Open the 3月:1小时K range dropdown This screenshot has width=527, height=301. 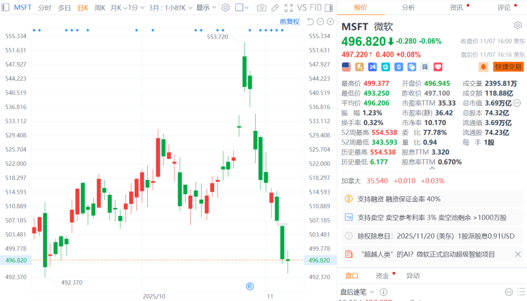(x=171, y=8)
